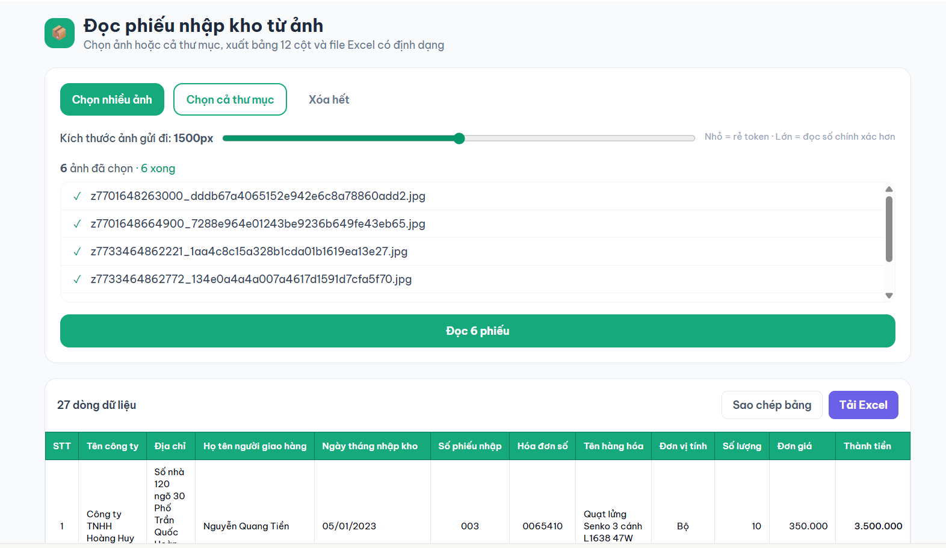This screenshot has width=946, height=548.
Task: Click the heading 'Đọc phiếu nhập kho từ ảnh'
Action: (203, 25)
